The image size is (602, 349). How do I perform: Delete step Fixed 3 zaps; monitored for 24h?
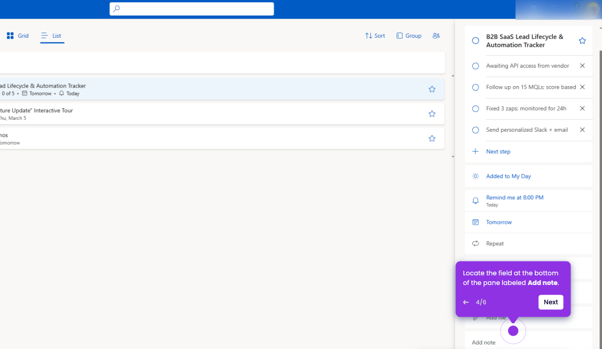tap(582, 109)
